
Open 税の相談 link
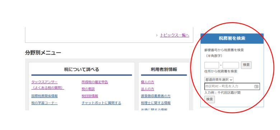88,89
